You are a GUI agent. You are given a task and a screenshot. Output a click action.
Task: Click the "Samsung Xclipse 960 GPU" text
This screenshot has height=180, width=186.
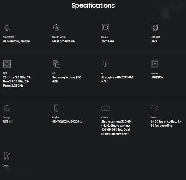pos(67,79)
